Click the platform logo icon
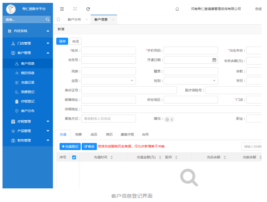The width and height of the screenshot is (267, 202). point(11,9)
